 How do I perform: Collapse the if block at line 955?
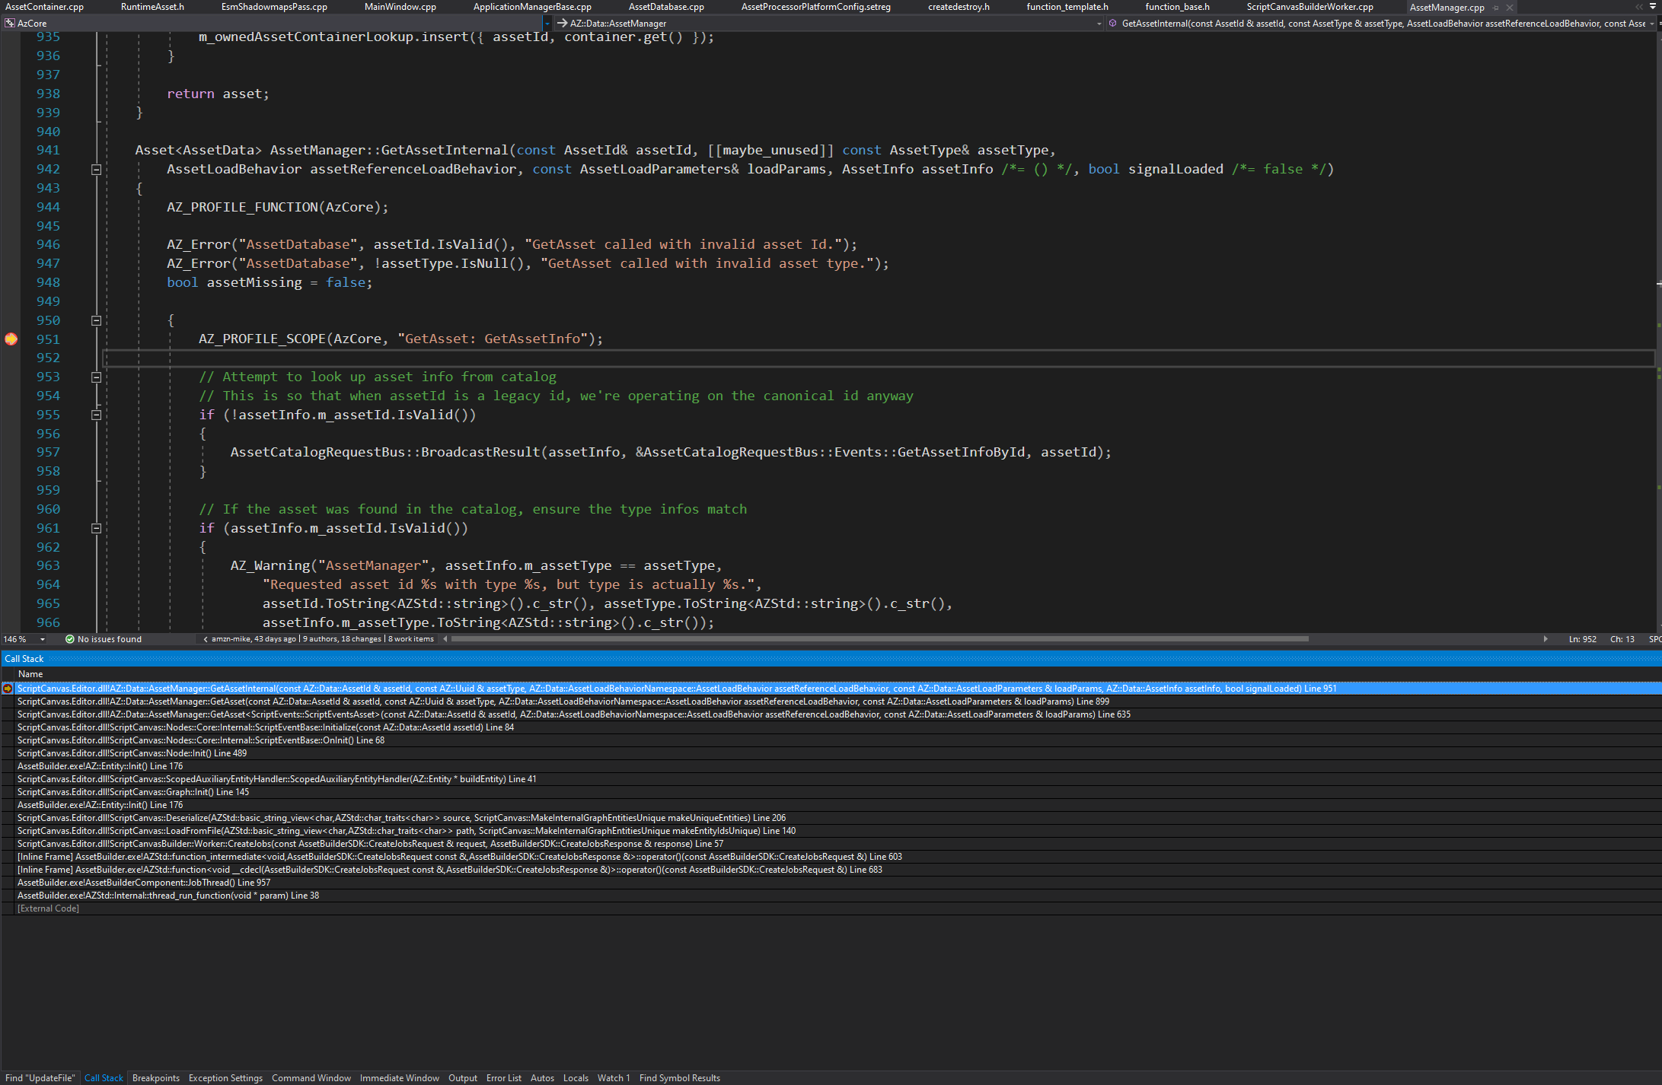[x=96, y=415]
